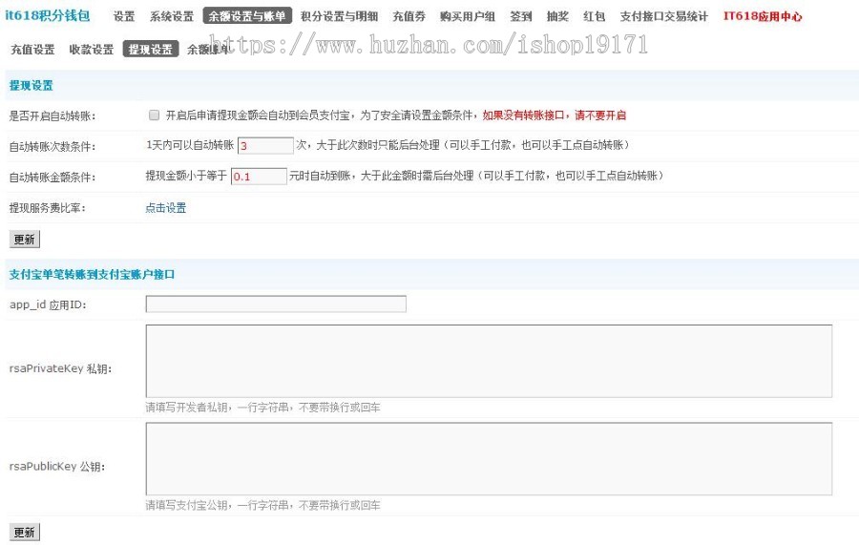Click the 支付宝单笔转账到支付宝账户接口 heading
The height and width of the screenshot is (545, 859).
point(92,275)
